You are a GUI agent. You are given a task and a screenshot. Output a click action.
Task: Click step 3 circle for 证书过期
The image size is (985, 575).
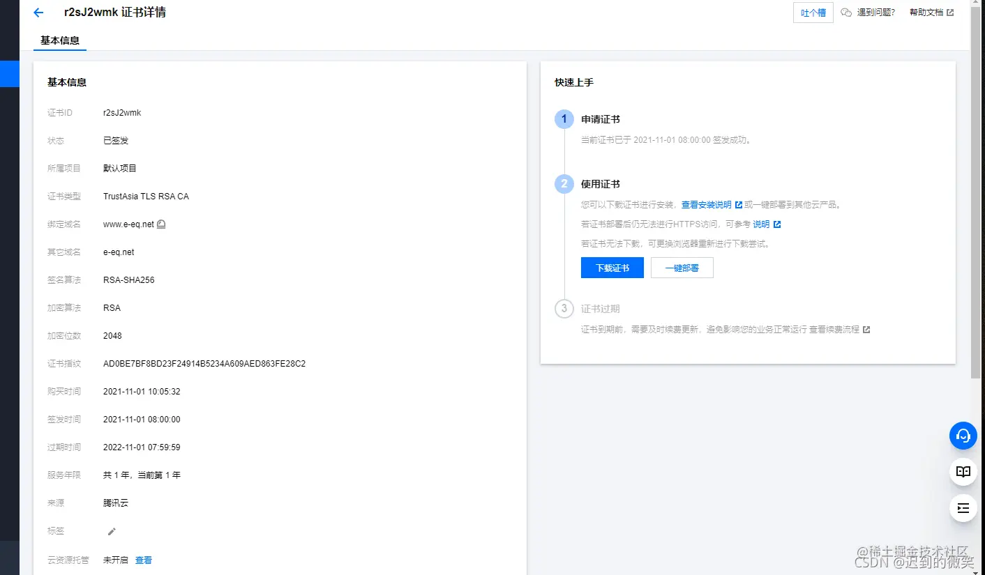pos(564,309)
